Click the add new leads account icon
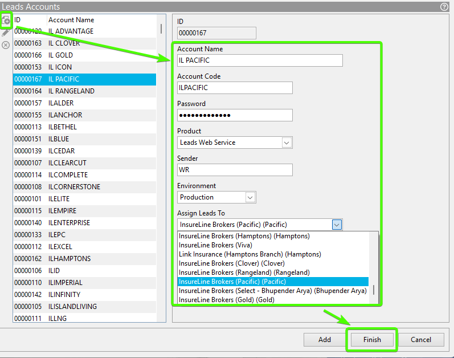This screenshot has width=454, height=358. pyautogui.click(x=6, y=21)
